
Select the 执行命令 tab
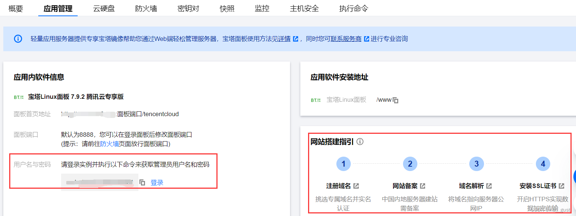[354, 8]
